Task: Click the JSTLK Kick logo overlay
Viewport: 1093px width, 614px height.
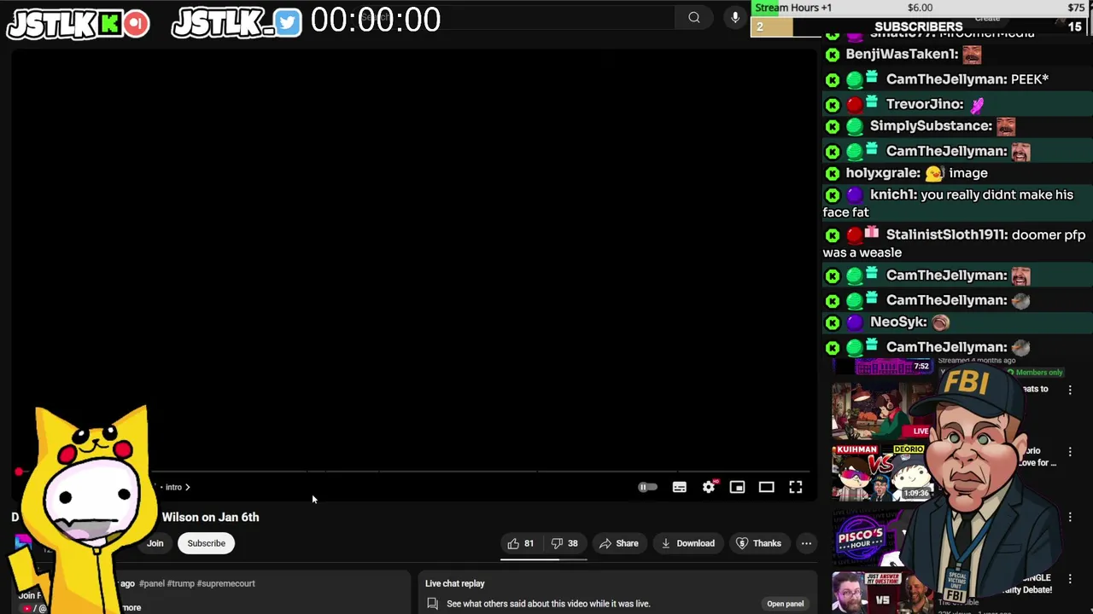Action: pyautogui.click(x=78, y=24)
